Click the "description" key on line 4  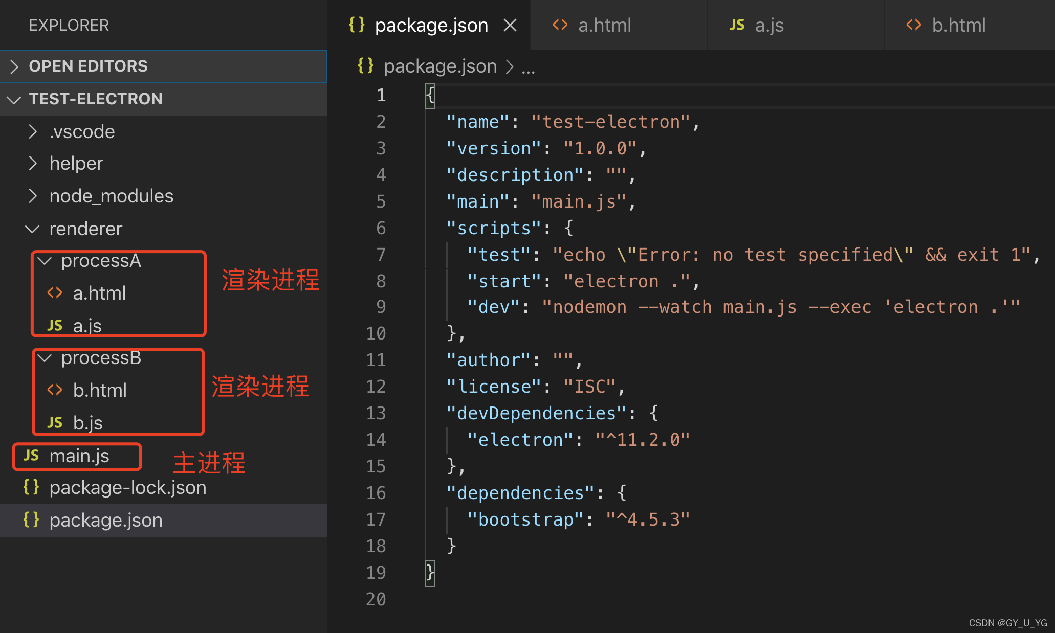pyautogui.click(x=515, y=175)
